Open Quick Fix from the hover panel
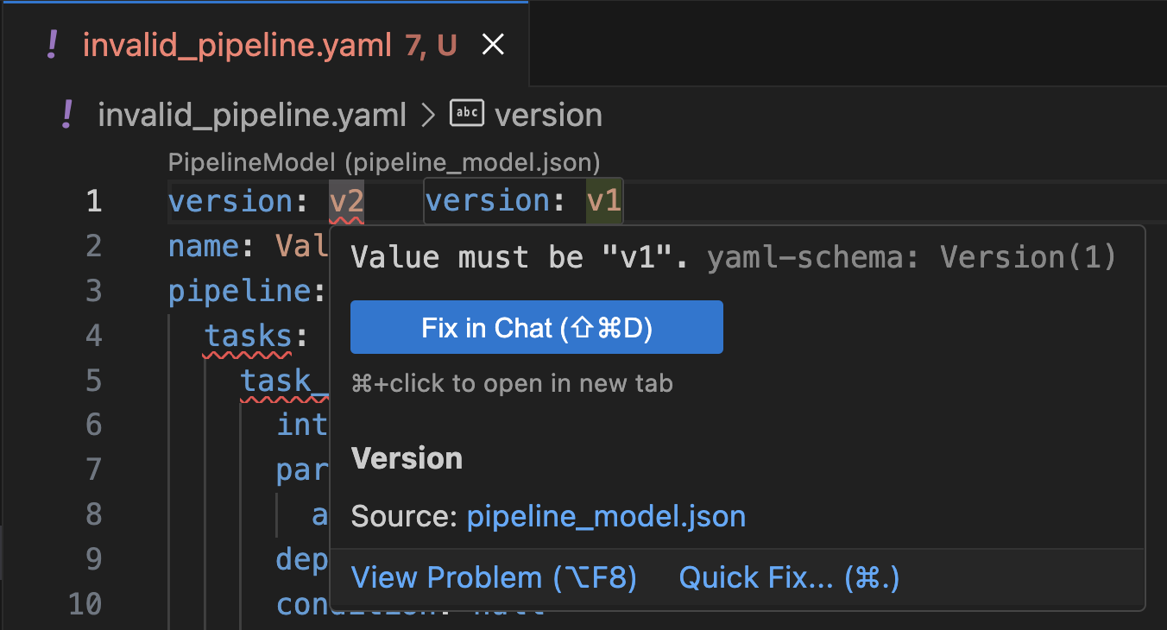 pyautogui.click(x=787, y=576)
